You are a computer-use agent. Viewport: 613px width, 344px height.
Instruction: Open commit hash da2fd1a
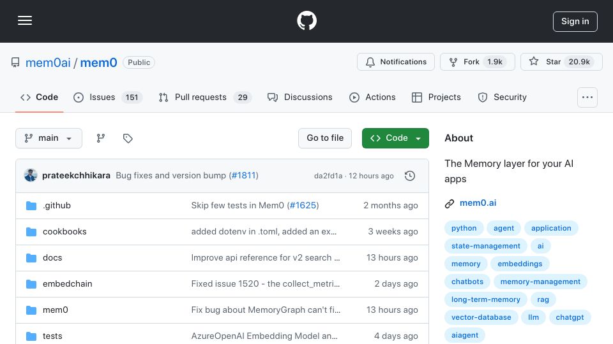(328, 176)
